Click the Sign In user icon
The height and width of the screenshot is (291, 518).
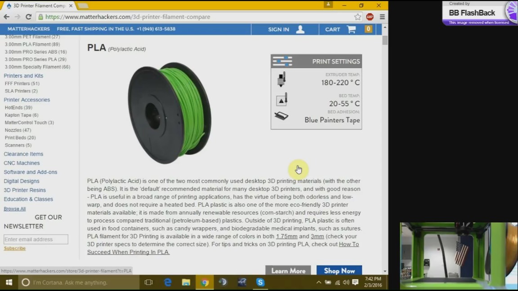300,29
